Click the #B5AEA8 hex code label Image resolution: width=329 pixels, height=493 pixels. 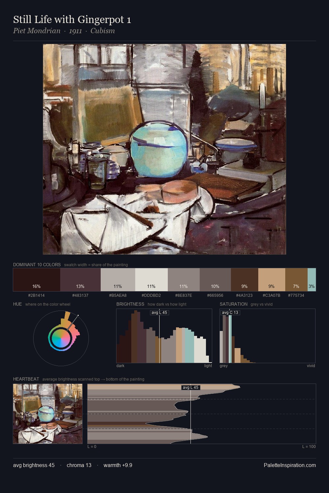click(x=118, y=295)
